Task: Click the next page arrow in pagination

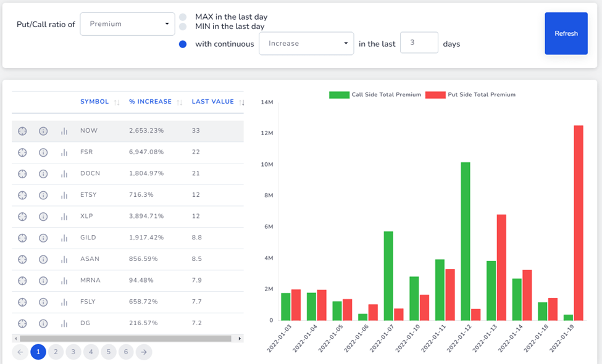Action: click(143, 352)
